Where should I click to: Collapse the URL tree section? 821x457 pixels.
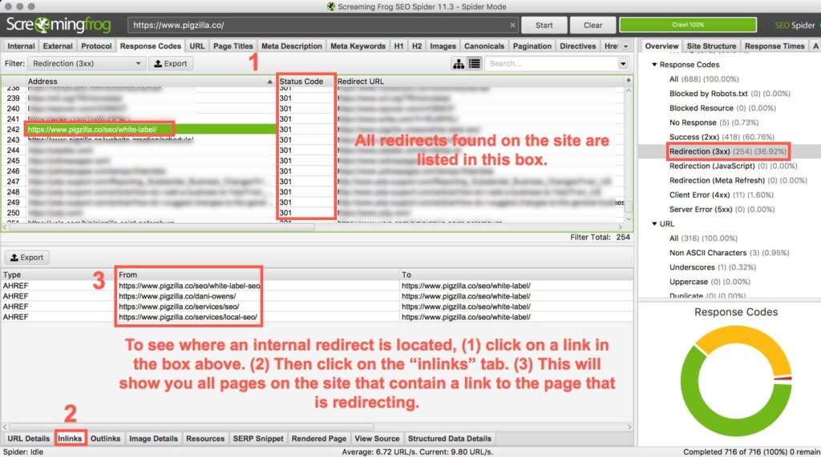coord(654,224)
